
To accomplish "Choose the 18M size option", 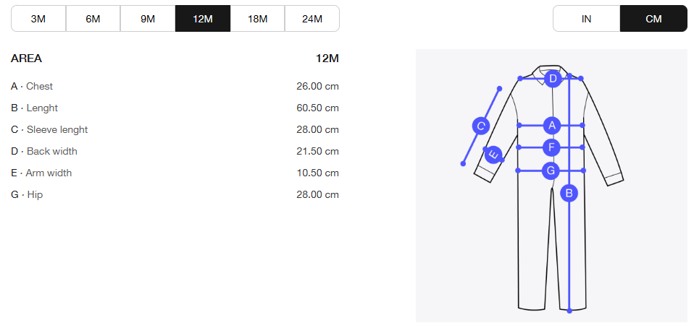I will [x=258, y=19].
